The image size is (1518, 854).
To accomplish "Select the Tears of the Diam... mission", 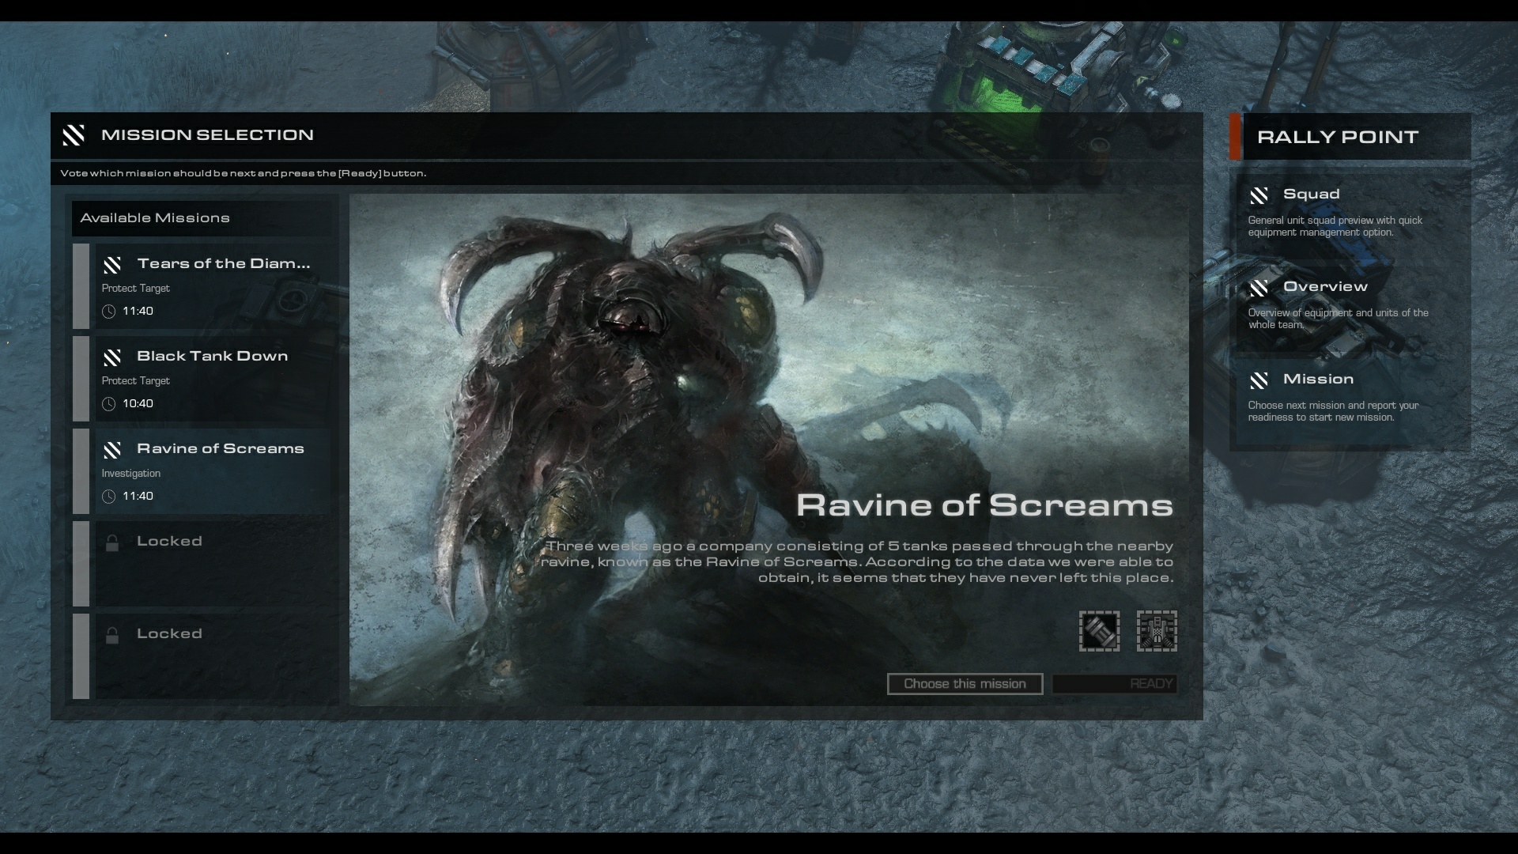I will (202, 285).
